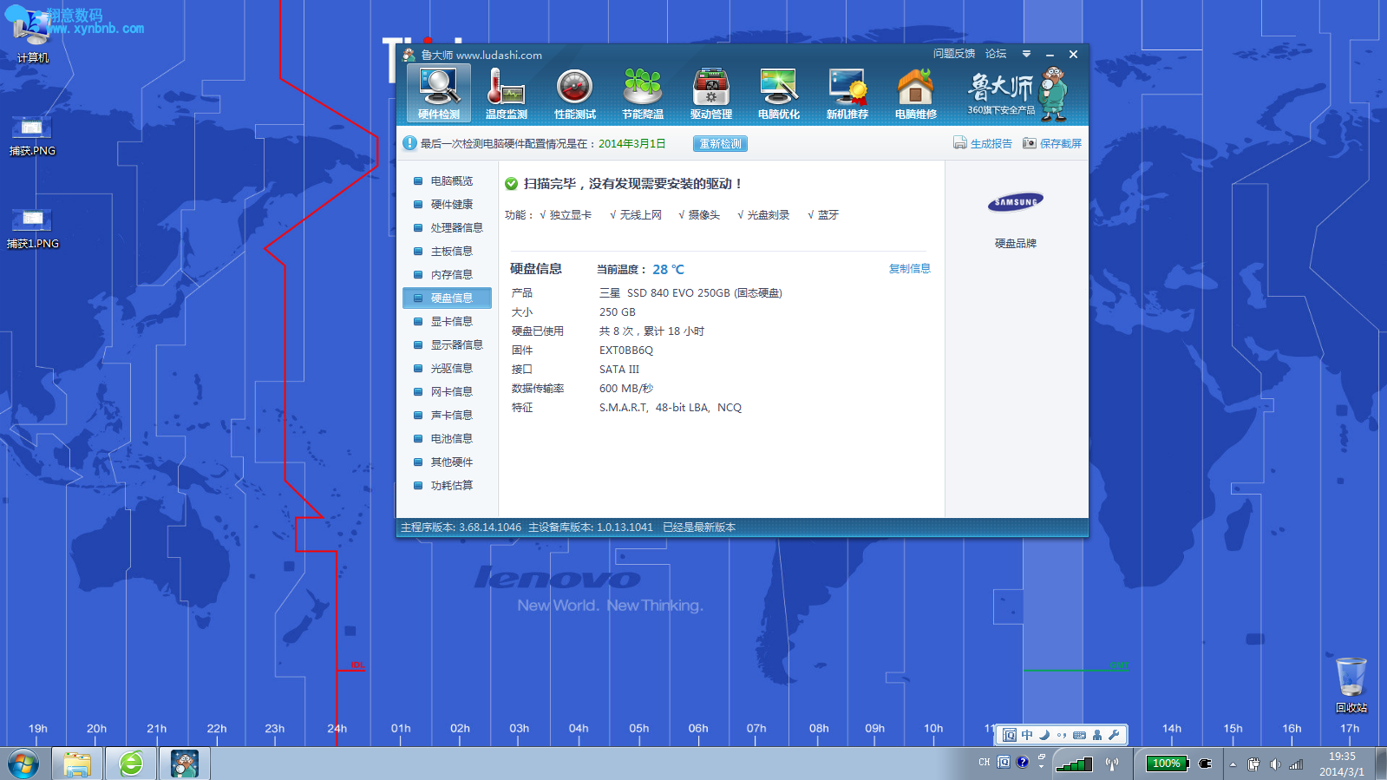The width and height of the screenshot is (1387, 780).
Task: Click the firmware value EXT0BB6Q
Action: tap(626, 351)
